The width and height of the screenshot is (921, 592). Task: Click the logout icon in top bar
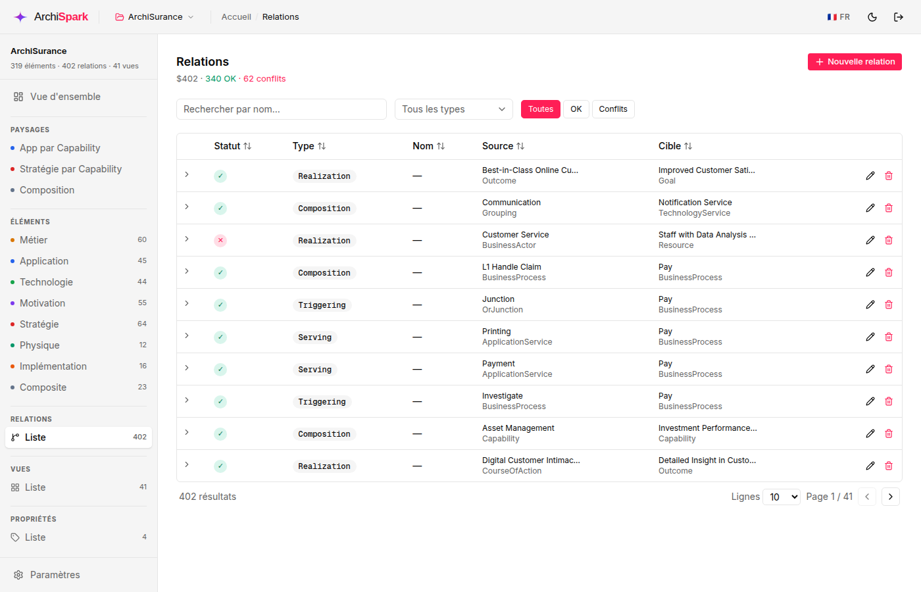pos(899,17)
